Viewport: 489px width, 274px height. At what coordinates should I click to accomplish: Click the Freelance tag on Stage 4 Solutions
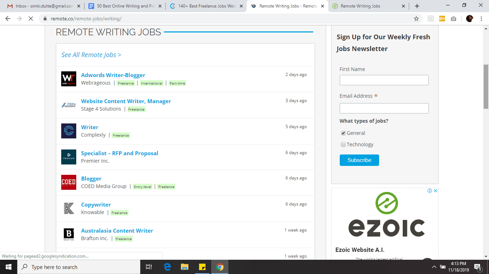(136, 109)
